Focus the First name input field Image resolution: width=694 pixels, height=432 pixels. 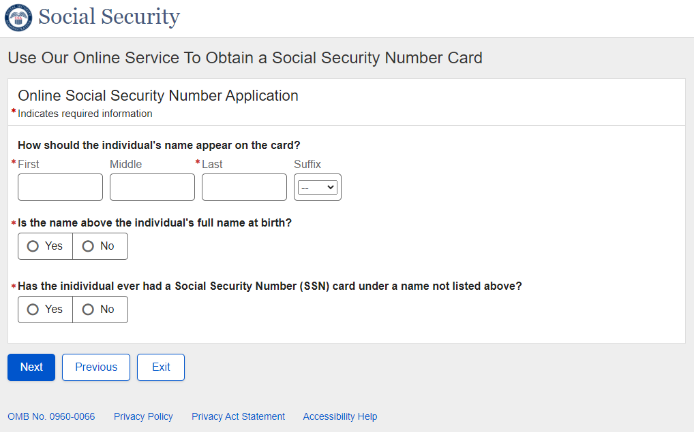(x=60, y=187)
